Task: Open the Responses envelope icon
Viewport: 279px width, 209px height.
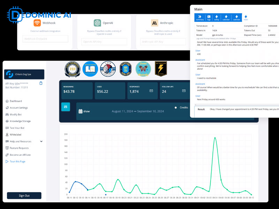Action: click(x=151, y=91)
